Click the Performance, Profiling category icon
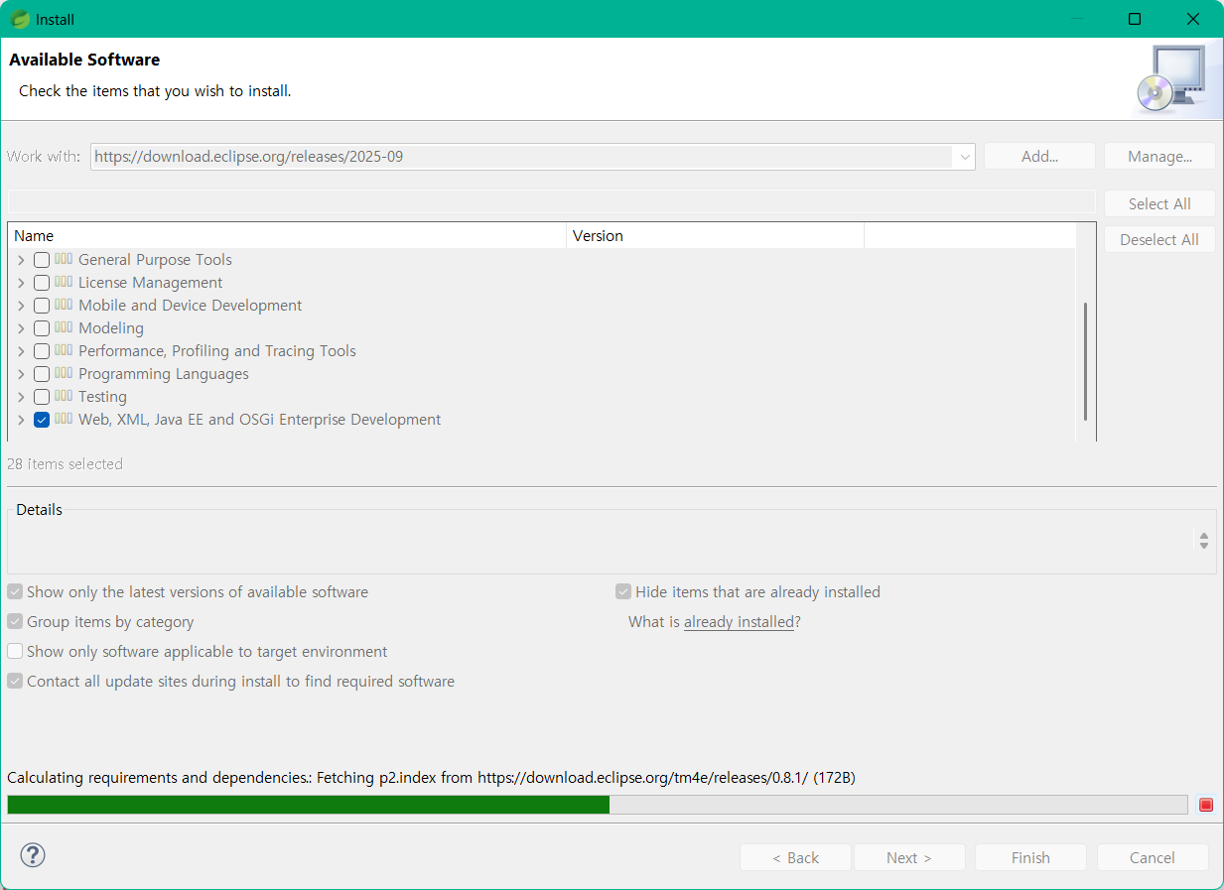 (x=64, y=350)
